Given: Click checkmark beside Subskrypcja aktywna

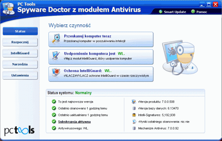Looking at the screenshot, I should click(54, 121).
